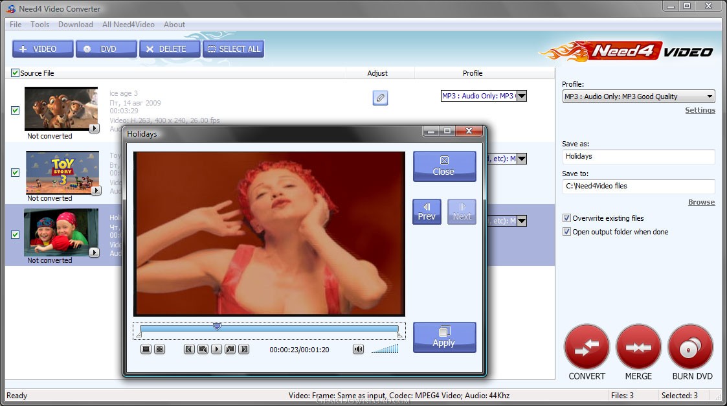Go to previous file with Prev button
Viewport: 727px width, 406px height.
tap(427, 212)
